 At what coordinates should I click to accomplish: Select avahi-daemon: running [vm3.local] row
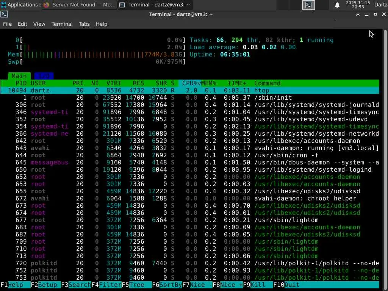[x=189, y=148]
